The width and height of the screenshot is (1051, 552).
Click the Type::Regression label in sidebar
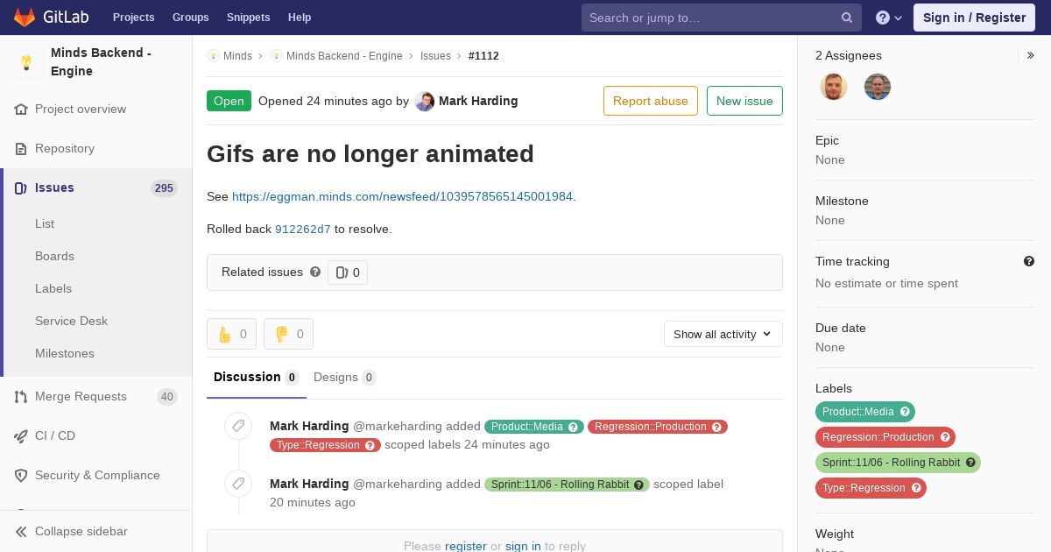pos(871,488)
